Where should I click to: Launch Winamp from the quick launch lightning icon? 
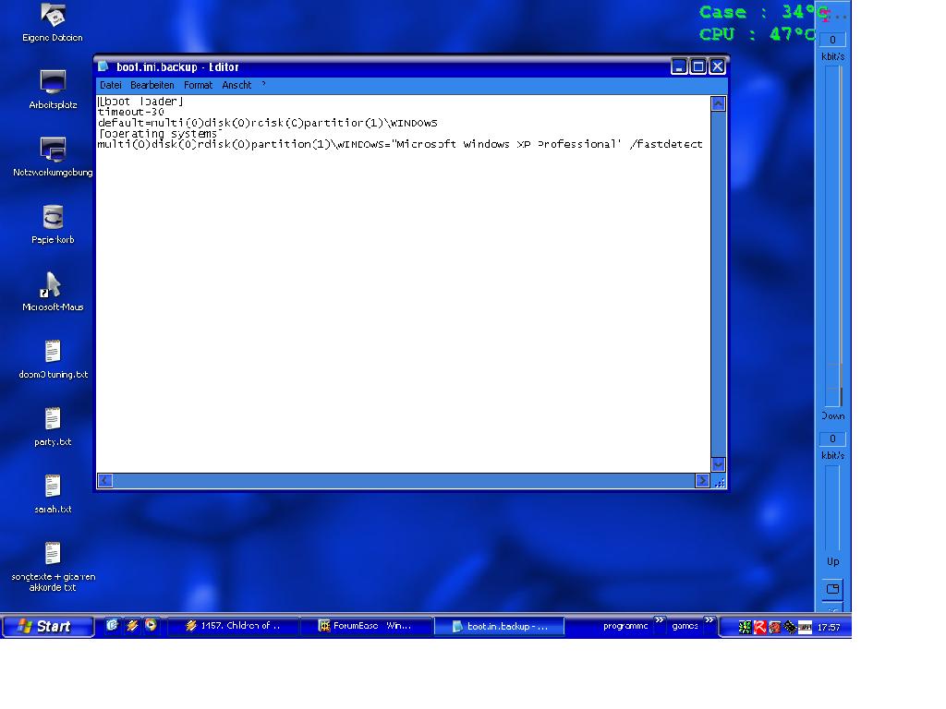(132, 626)
